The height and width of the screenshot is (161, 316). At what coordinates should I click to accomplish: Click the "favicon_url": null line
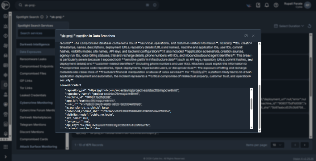coord(77,122)
